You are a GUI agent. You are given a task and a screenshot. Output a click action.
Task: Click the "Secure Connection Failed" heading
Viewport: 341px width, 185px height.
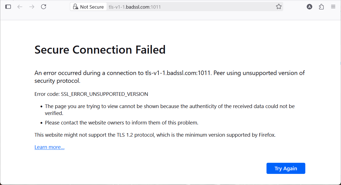(x=100, y=50)
